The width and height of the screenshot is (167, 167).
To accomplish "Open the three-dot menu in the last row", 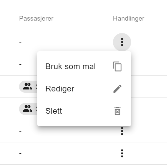I will tap(122, 153).
